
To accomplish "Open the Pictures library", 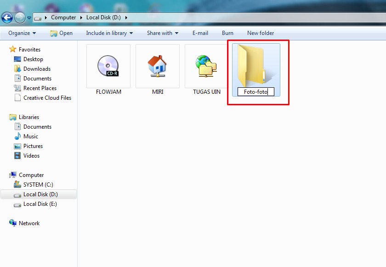I will tap(33, 146).
